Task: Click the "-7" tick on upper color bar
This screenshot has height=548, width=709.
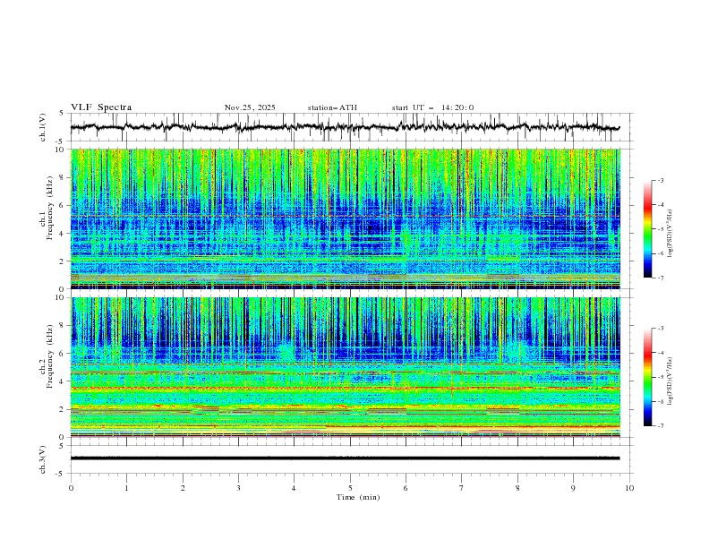Action: click(660, 278)
